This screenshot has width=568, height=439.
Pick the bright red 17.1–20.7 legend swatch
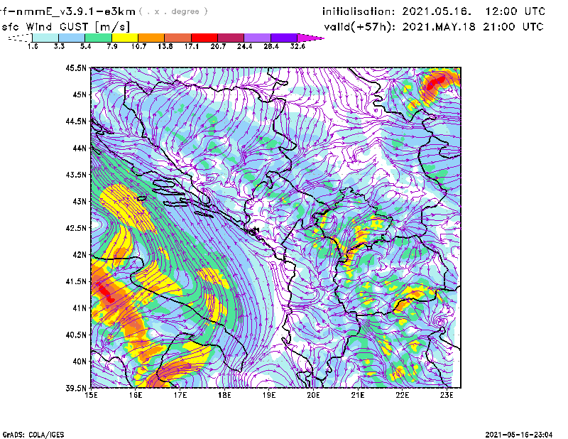[204, 38]
